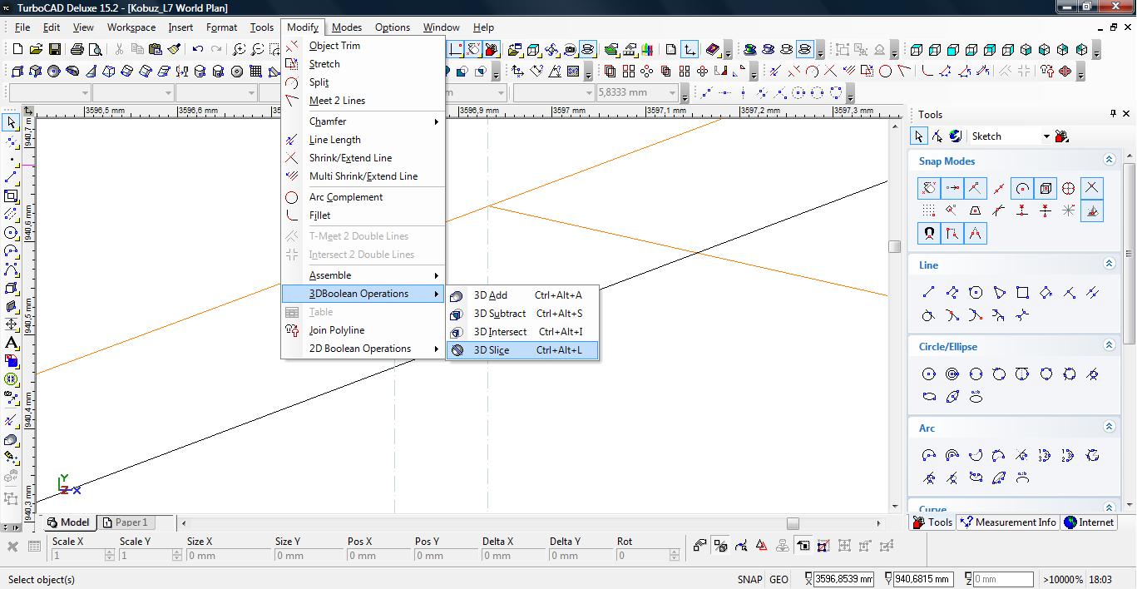Image resolution: width=1137 pixels, height=589 pixels.
Task: Open the Insert menu
Action: [x=180, y=27]
